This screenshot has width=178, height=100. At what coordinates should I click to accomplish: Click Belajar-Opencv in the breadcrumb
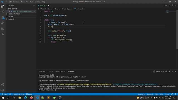(67, 9)
